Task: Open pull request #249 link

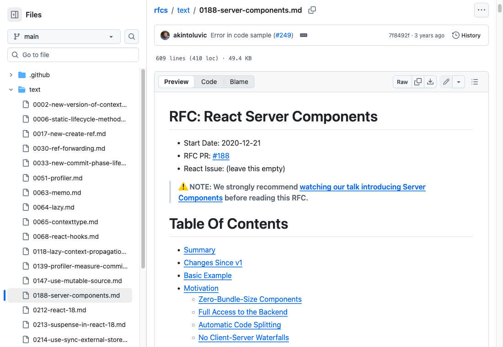Action: (x=284, y=35)
